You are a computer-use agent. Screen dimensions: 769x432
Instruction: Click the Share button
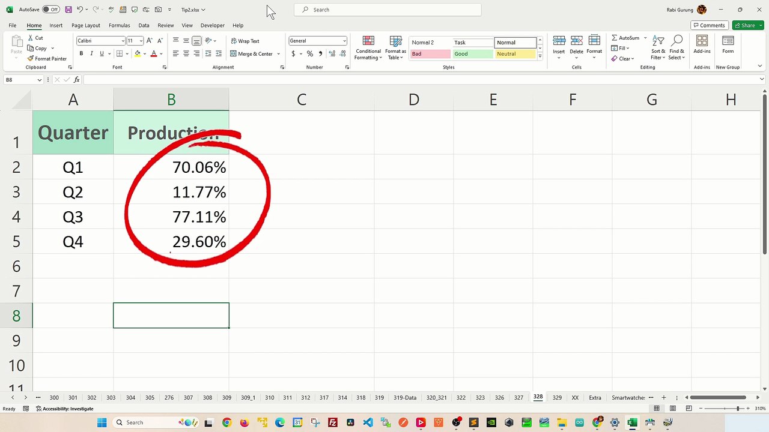(748, 25)
